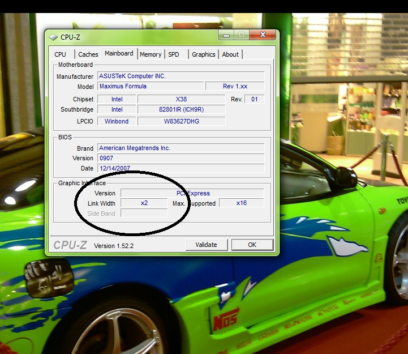Click the Southbridge label
This screenshot has width=408, height=354.
[77, 110]
